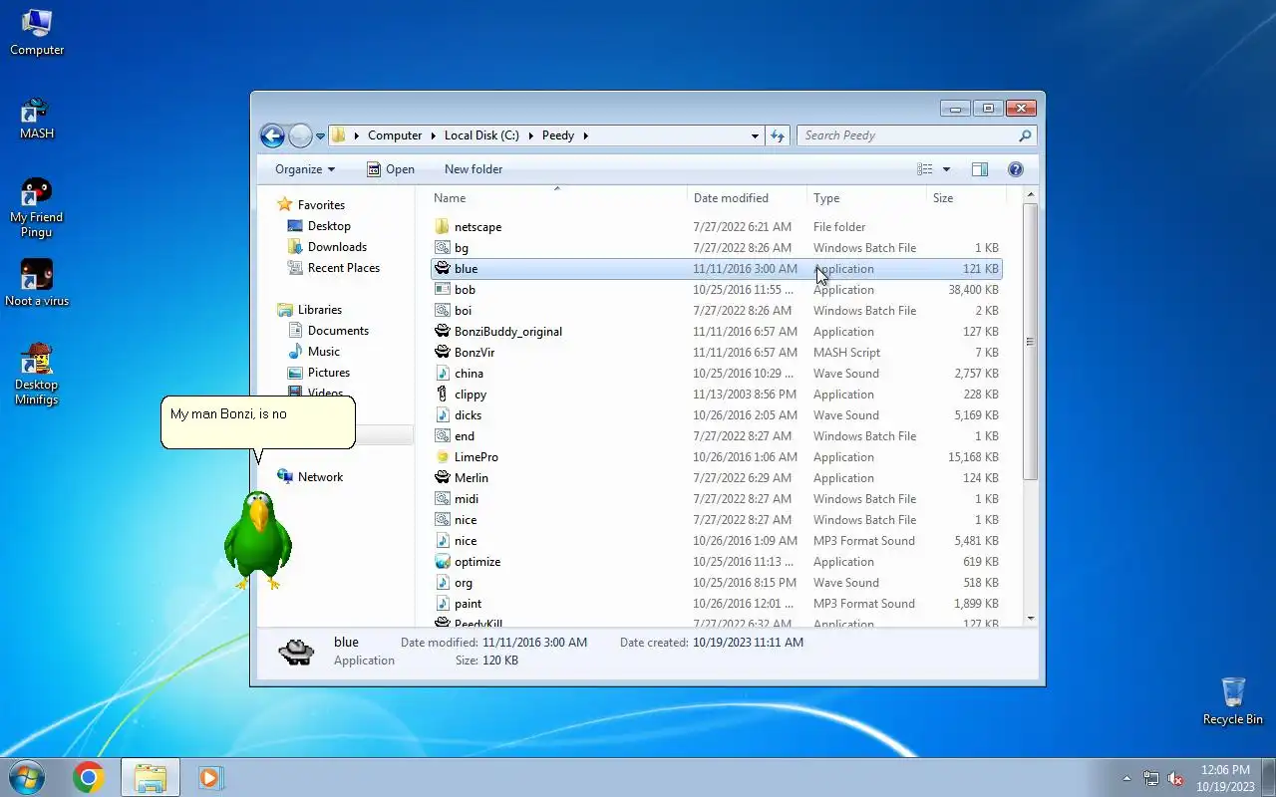Open the Windows Start menu

click(27, 777)
